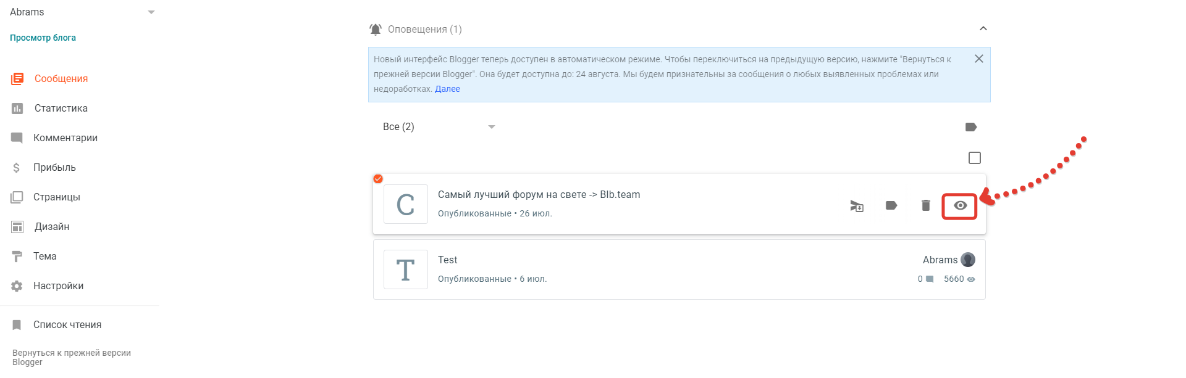Screen dimensions: 1186x378
Task: Click the 'Далее' link in notification
Action: click(447, 89)
